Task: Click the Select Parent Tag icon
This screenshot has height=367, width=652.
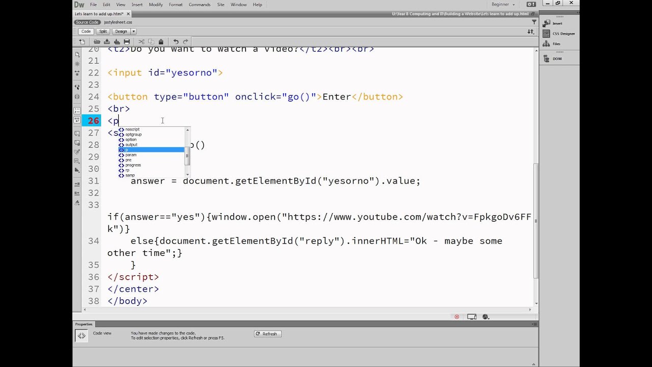Action: coord(77,87)
